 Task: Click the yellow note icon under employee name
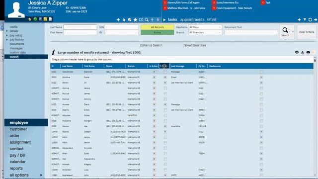(45, 19)
